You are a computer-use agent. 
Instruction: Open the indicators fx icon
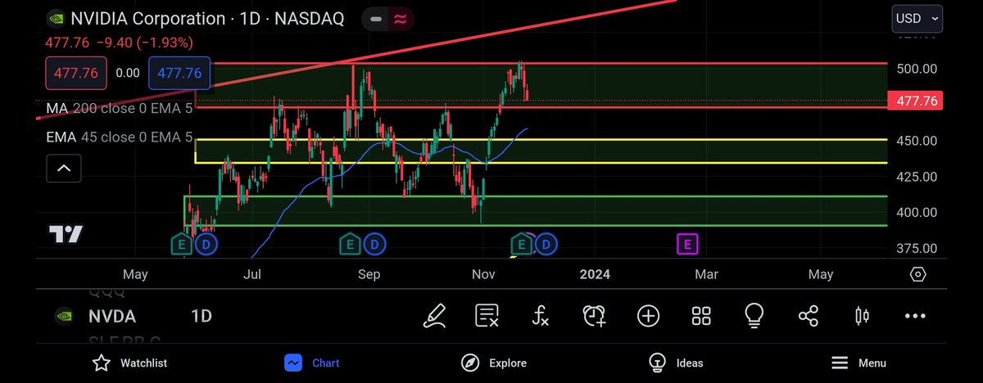coord(540,316)
